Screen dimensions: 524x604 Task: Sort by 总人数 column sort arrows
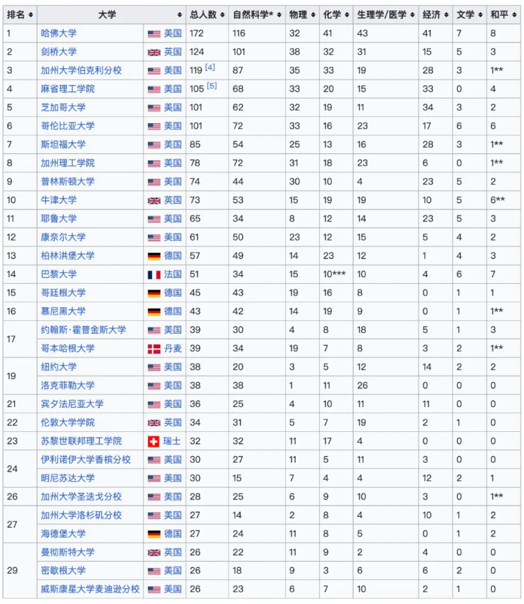222,15
